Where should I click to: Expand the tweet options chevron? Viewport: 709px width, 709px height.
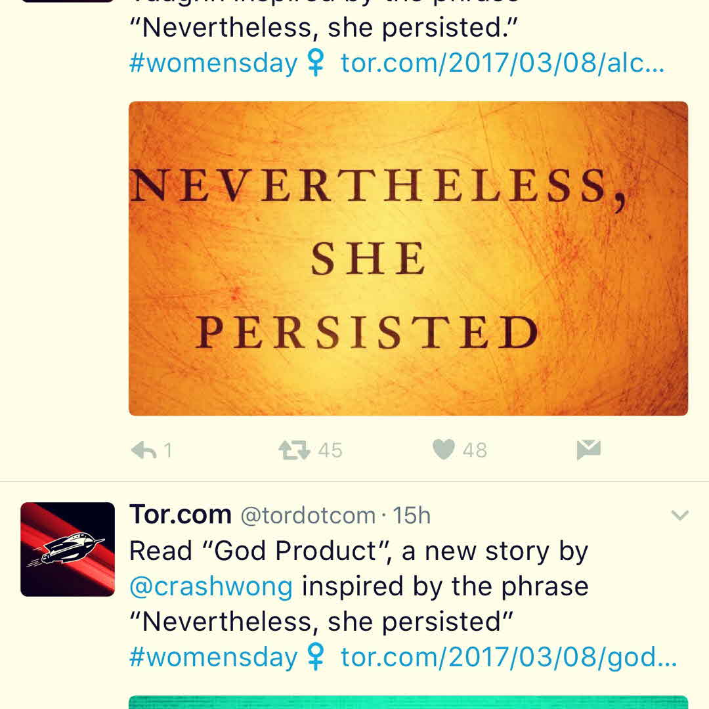pos(679,515)
